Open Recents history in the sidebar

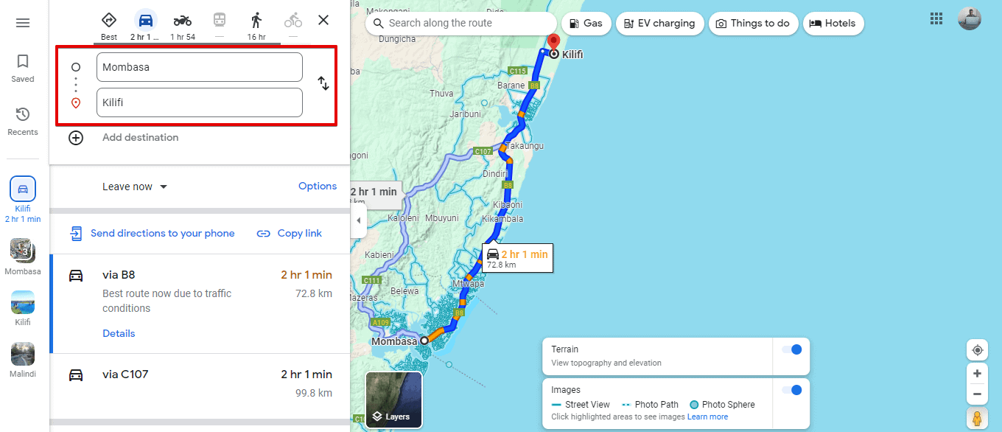pos(23,121)
